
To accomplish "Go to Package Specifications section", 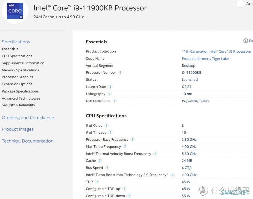I will tap(20, 91).
